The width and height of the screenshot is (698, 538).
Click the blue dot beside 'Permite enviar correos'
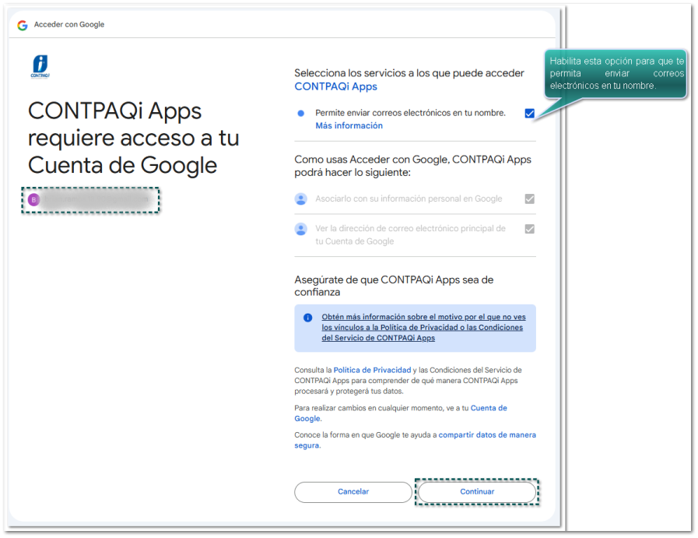pyautogui.click(x=301, y=114)
